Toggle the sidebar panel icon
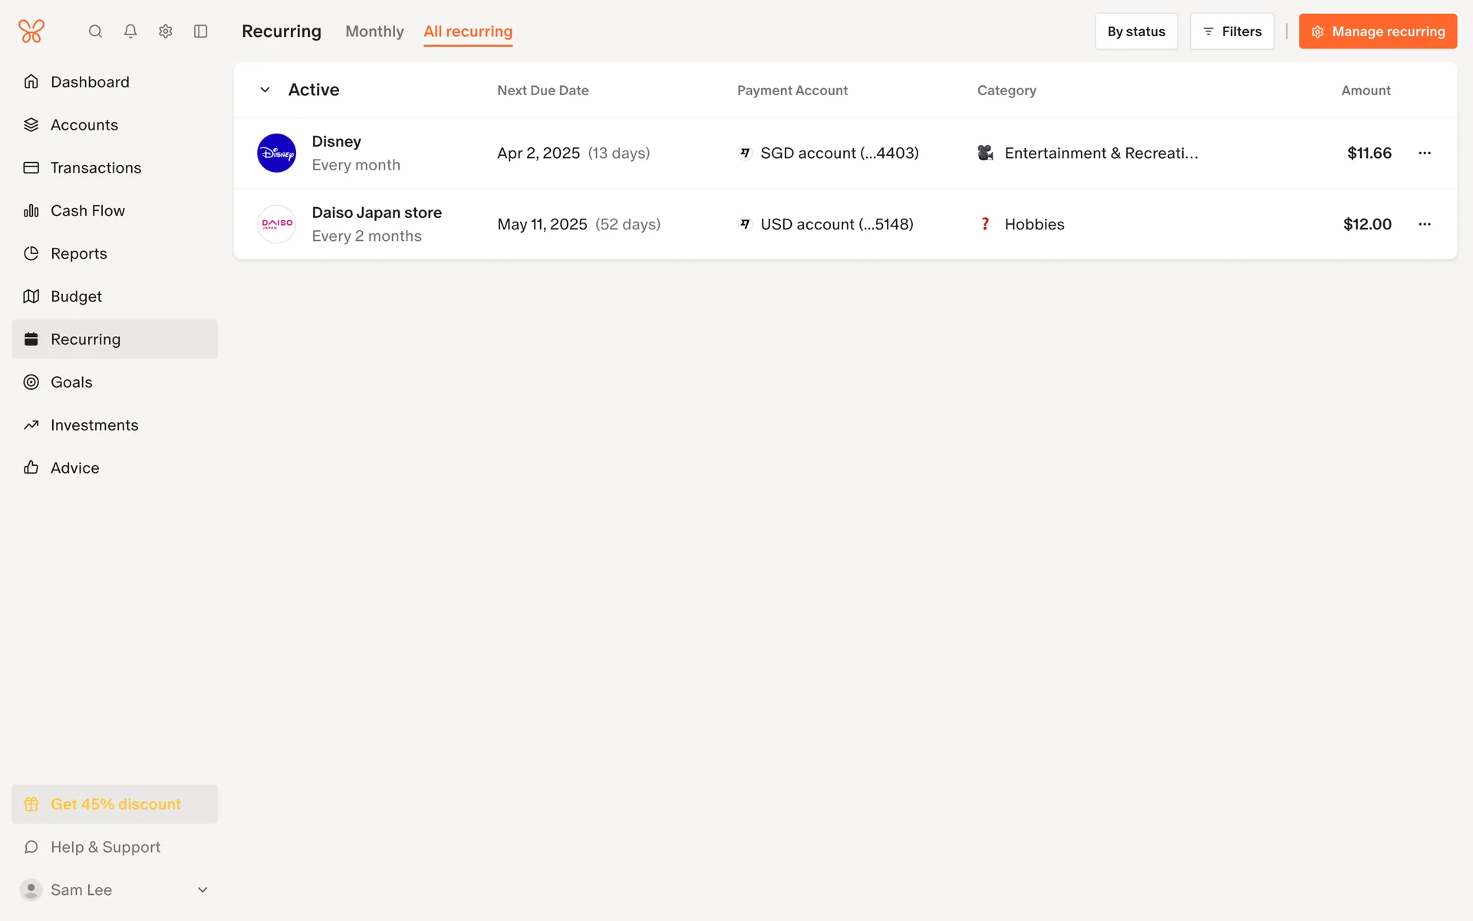 click(x=201, y=31)
